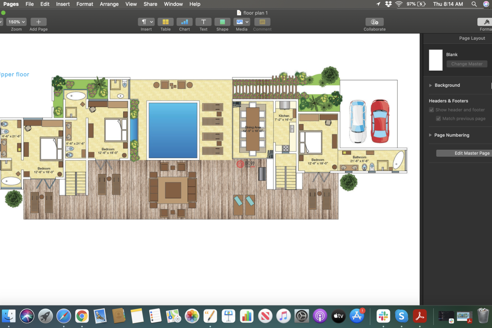This screenshot has width=492, height=328.
Task: Open the File menu
Action: (30, 4)
